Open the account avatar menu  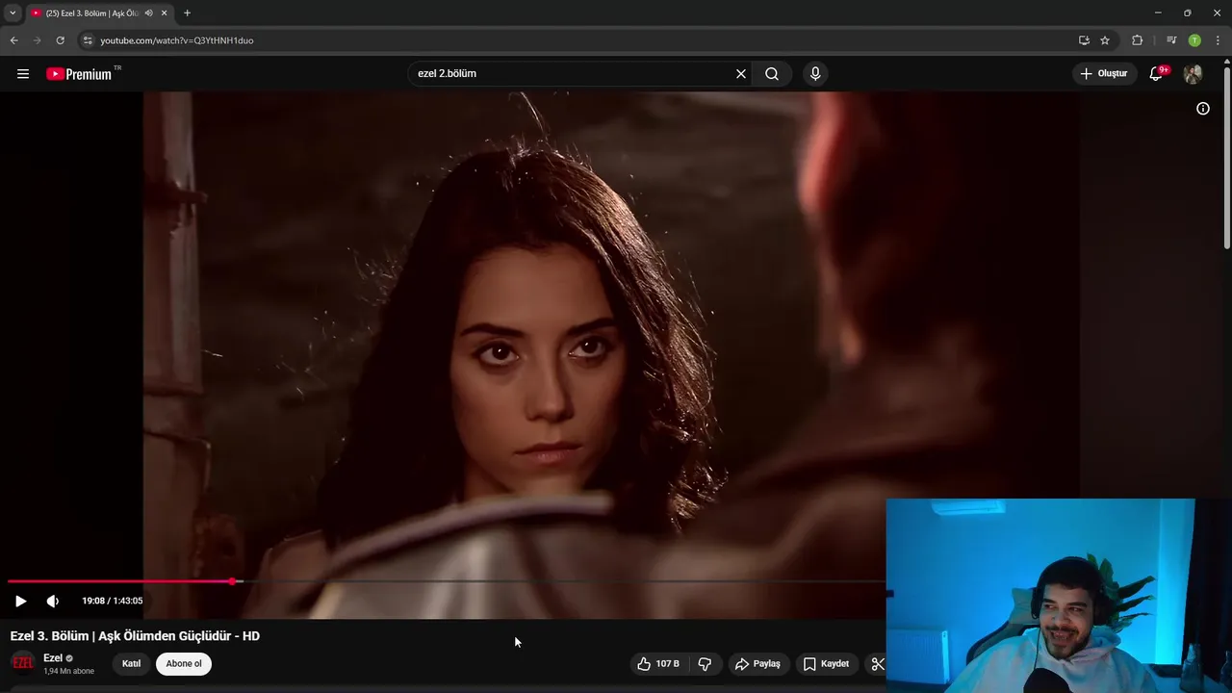pos(1193,74)
